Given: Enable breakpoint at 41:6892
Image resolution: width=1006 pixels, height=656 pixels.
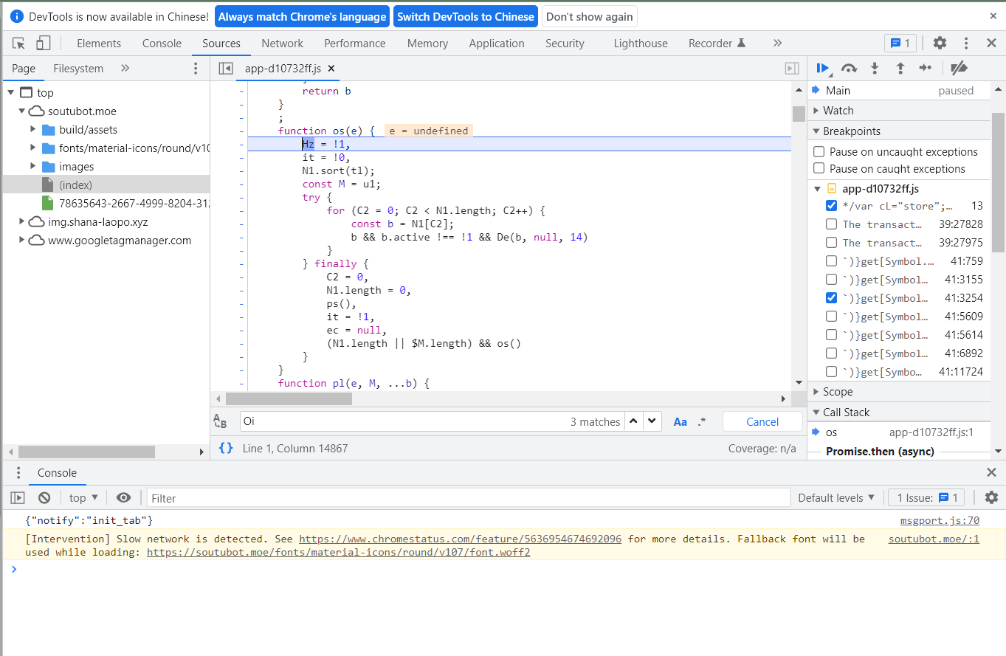Looking at the screenshot, I should pyautogui.click(x=831, y=353).
